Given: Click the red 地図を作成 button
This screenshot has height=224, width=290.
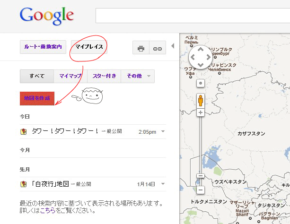Looking at the screenshot, I should pyautogui.click(x=37, y=98).
